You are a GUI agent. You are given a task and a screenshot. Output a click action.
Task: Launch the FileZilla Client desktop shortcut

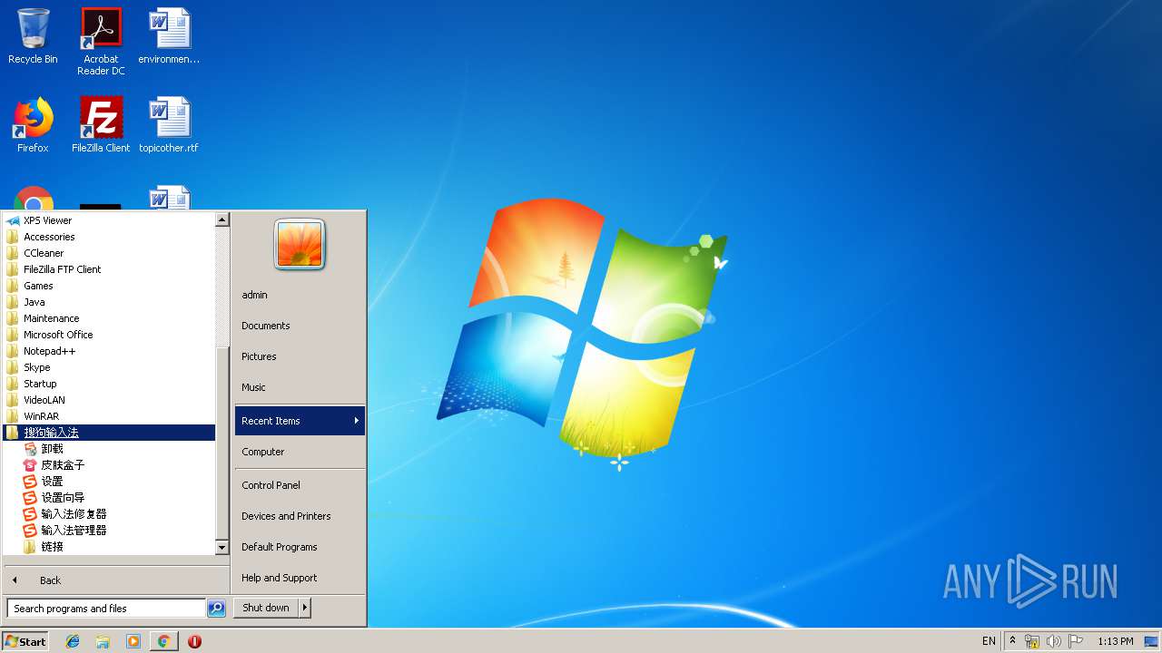(101, 124)
